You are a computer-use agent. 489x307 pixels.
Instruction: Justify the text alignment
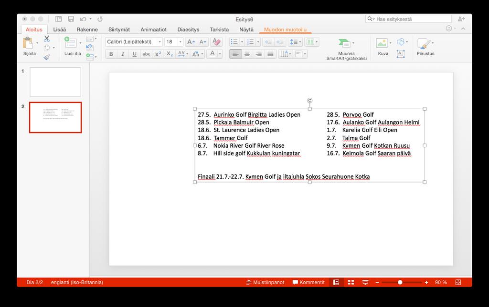(x=270, y=54)
